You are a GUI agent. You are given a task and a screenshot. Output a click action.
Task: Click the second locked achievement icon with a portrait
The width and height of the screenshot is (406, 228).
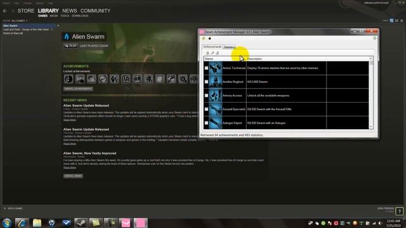(x=80, y=79)
